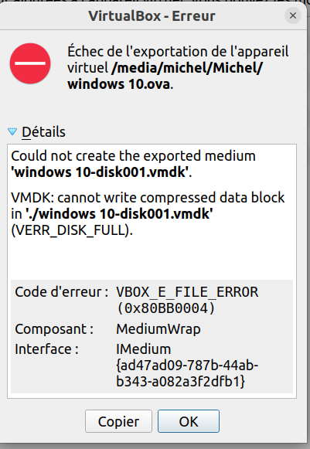Dismiss the error with the OK button

tap(189, 421)
